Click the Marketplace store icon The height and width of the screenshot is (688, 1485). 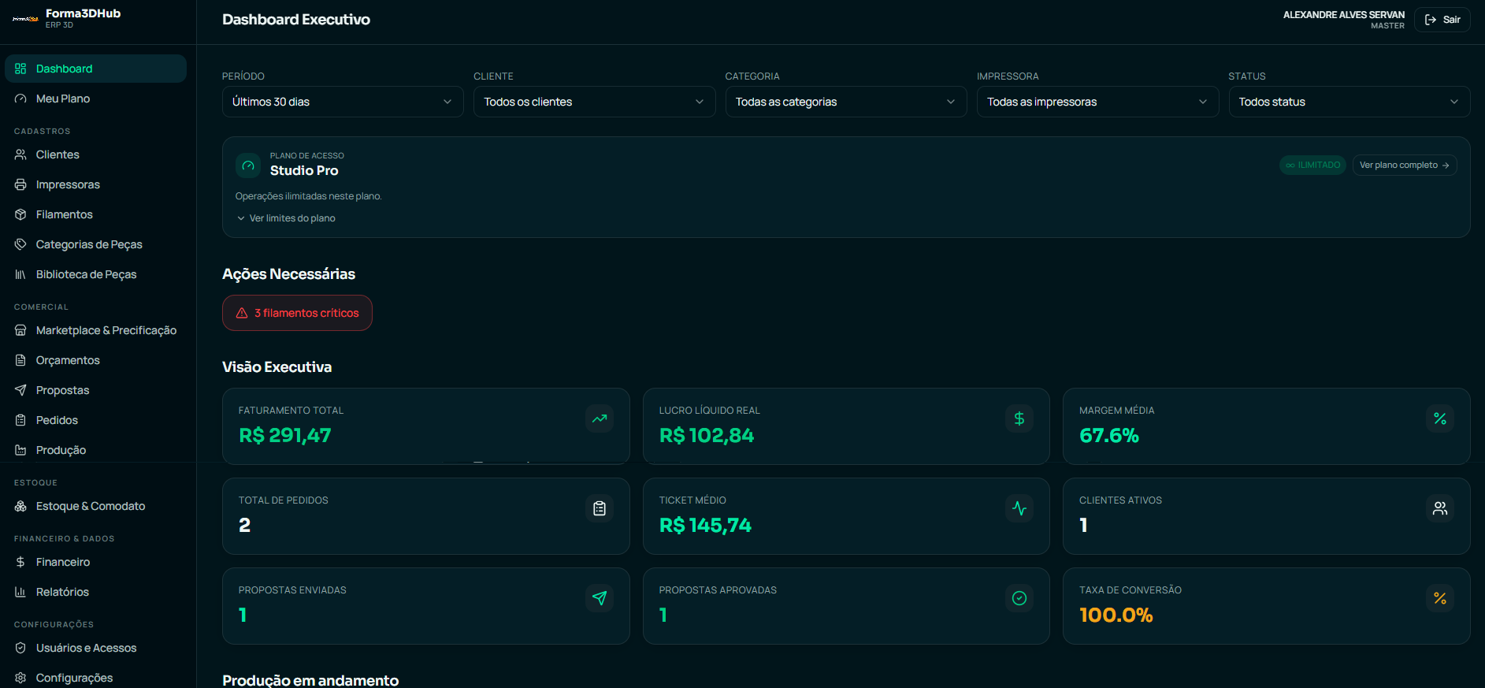(20, 330)
